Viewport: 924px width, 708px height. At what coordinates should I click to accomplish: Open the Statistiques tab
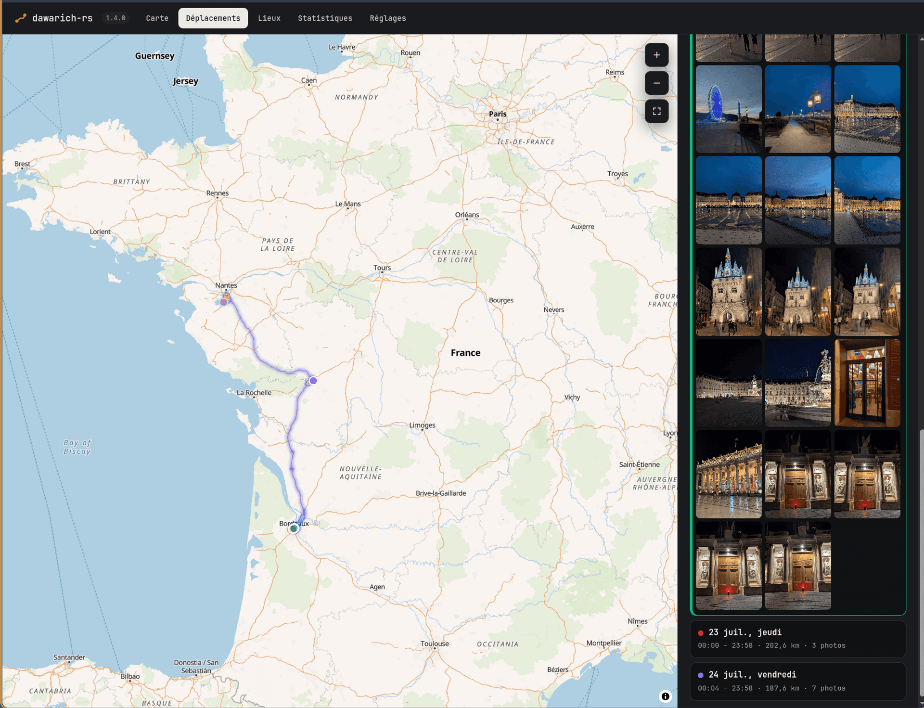point(325,18)
